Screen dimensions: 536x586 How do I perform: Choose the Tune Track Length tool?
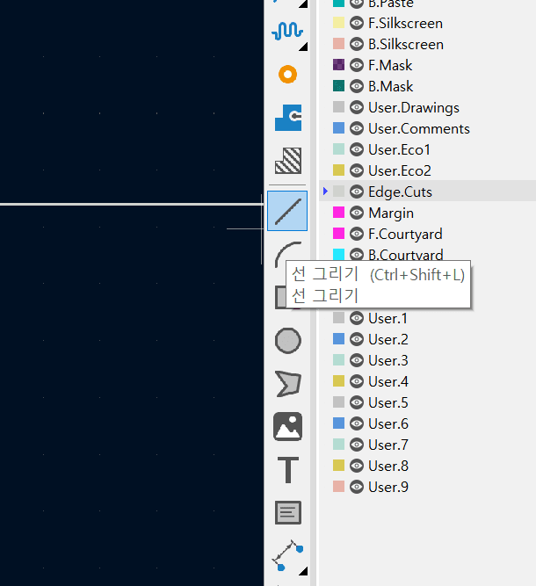[287, 32]
